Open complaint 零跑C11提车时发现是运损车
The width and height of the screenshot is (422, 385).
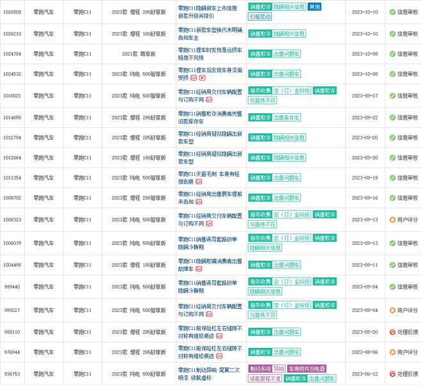click(210, 54)
